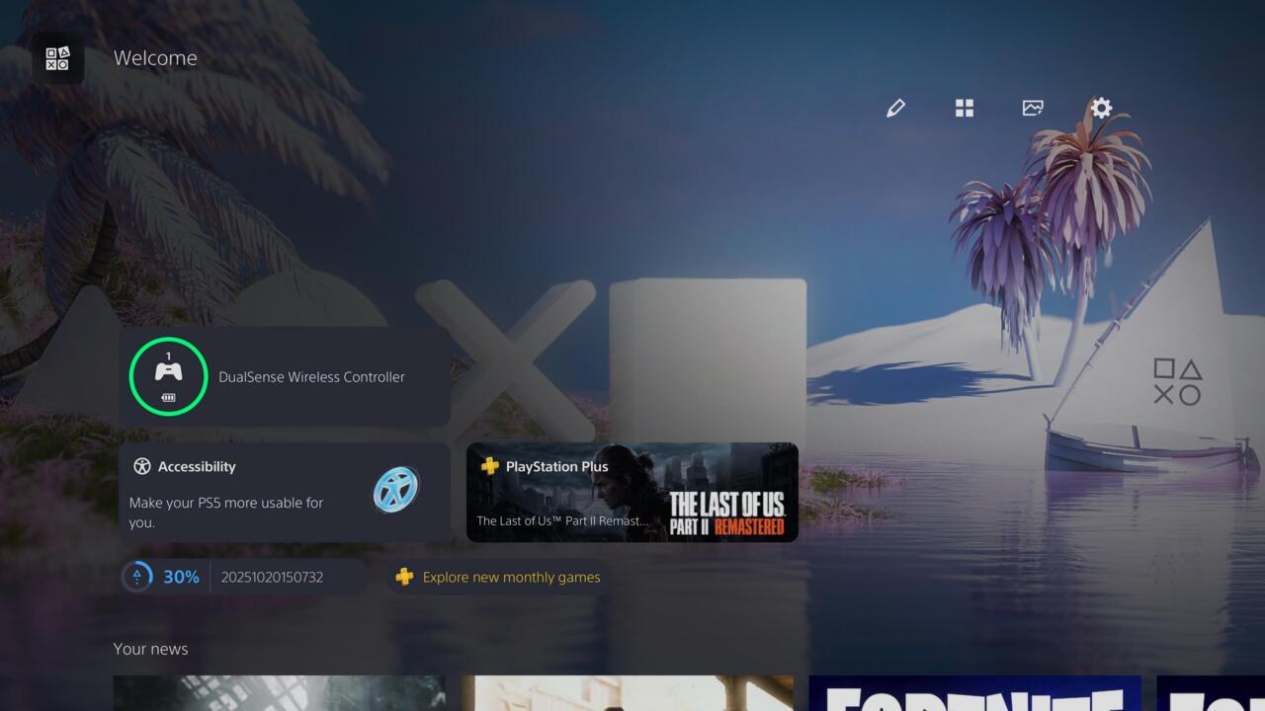
Task: Click the small icon beside Accessibility title
Action: point(141,467)
